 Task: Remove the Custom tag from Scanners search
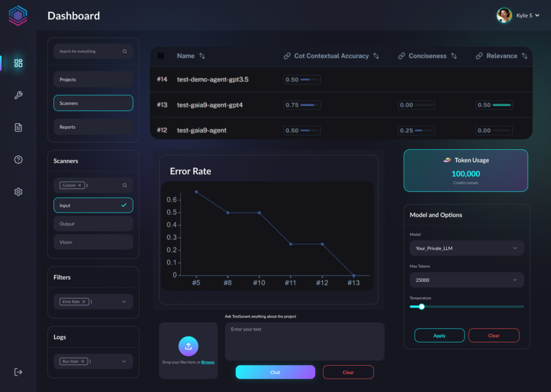point(80,185)
